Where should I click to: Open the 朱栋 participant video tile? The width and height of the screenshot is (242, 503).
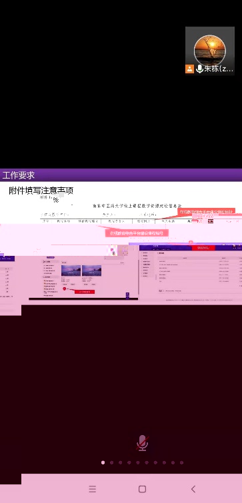(210, 51)
